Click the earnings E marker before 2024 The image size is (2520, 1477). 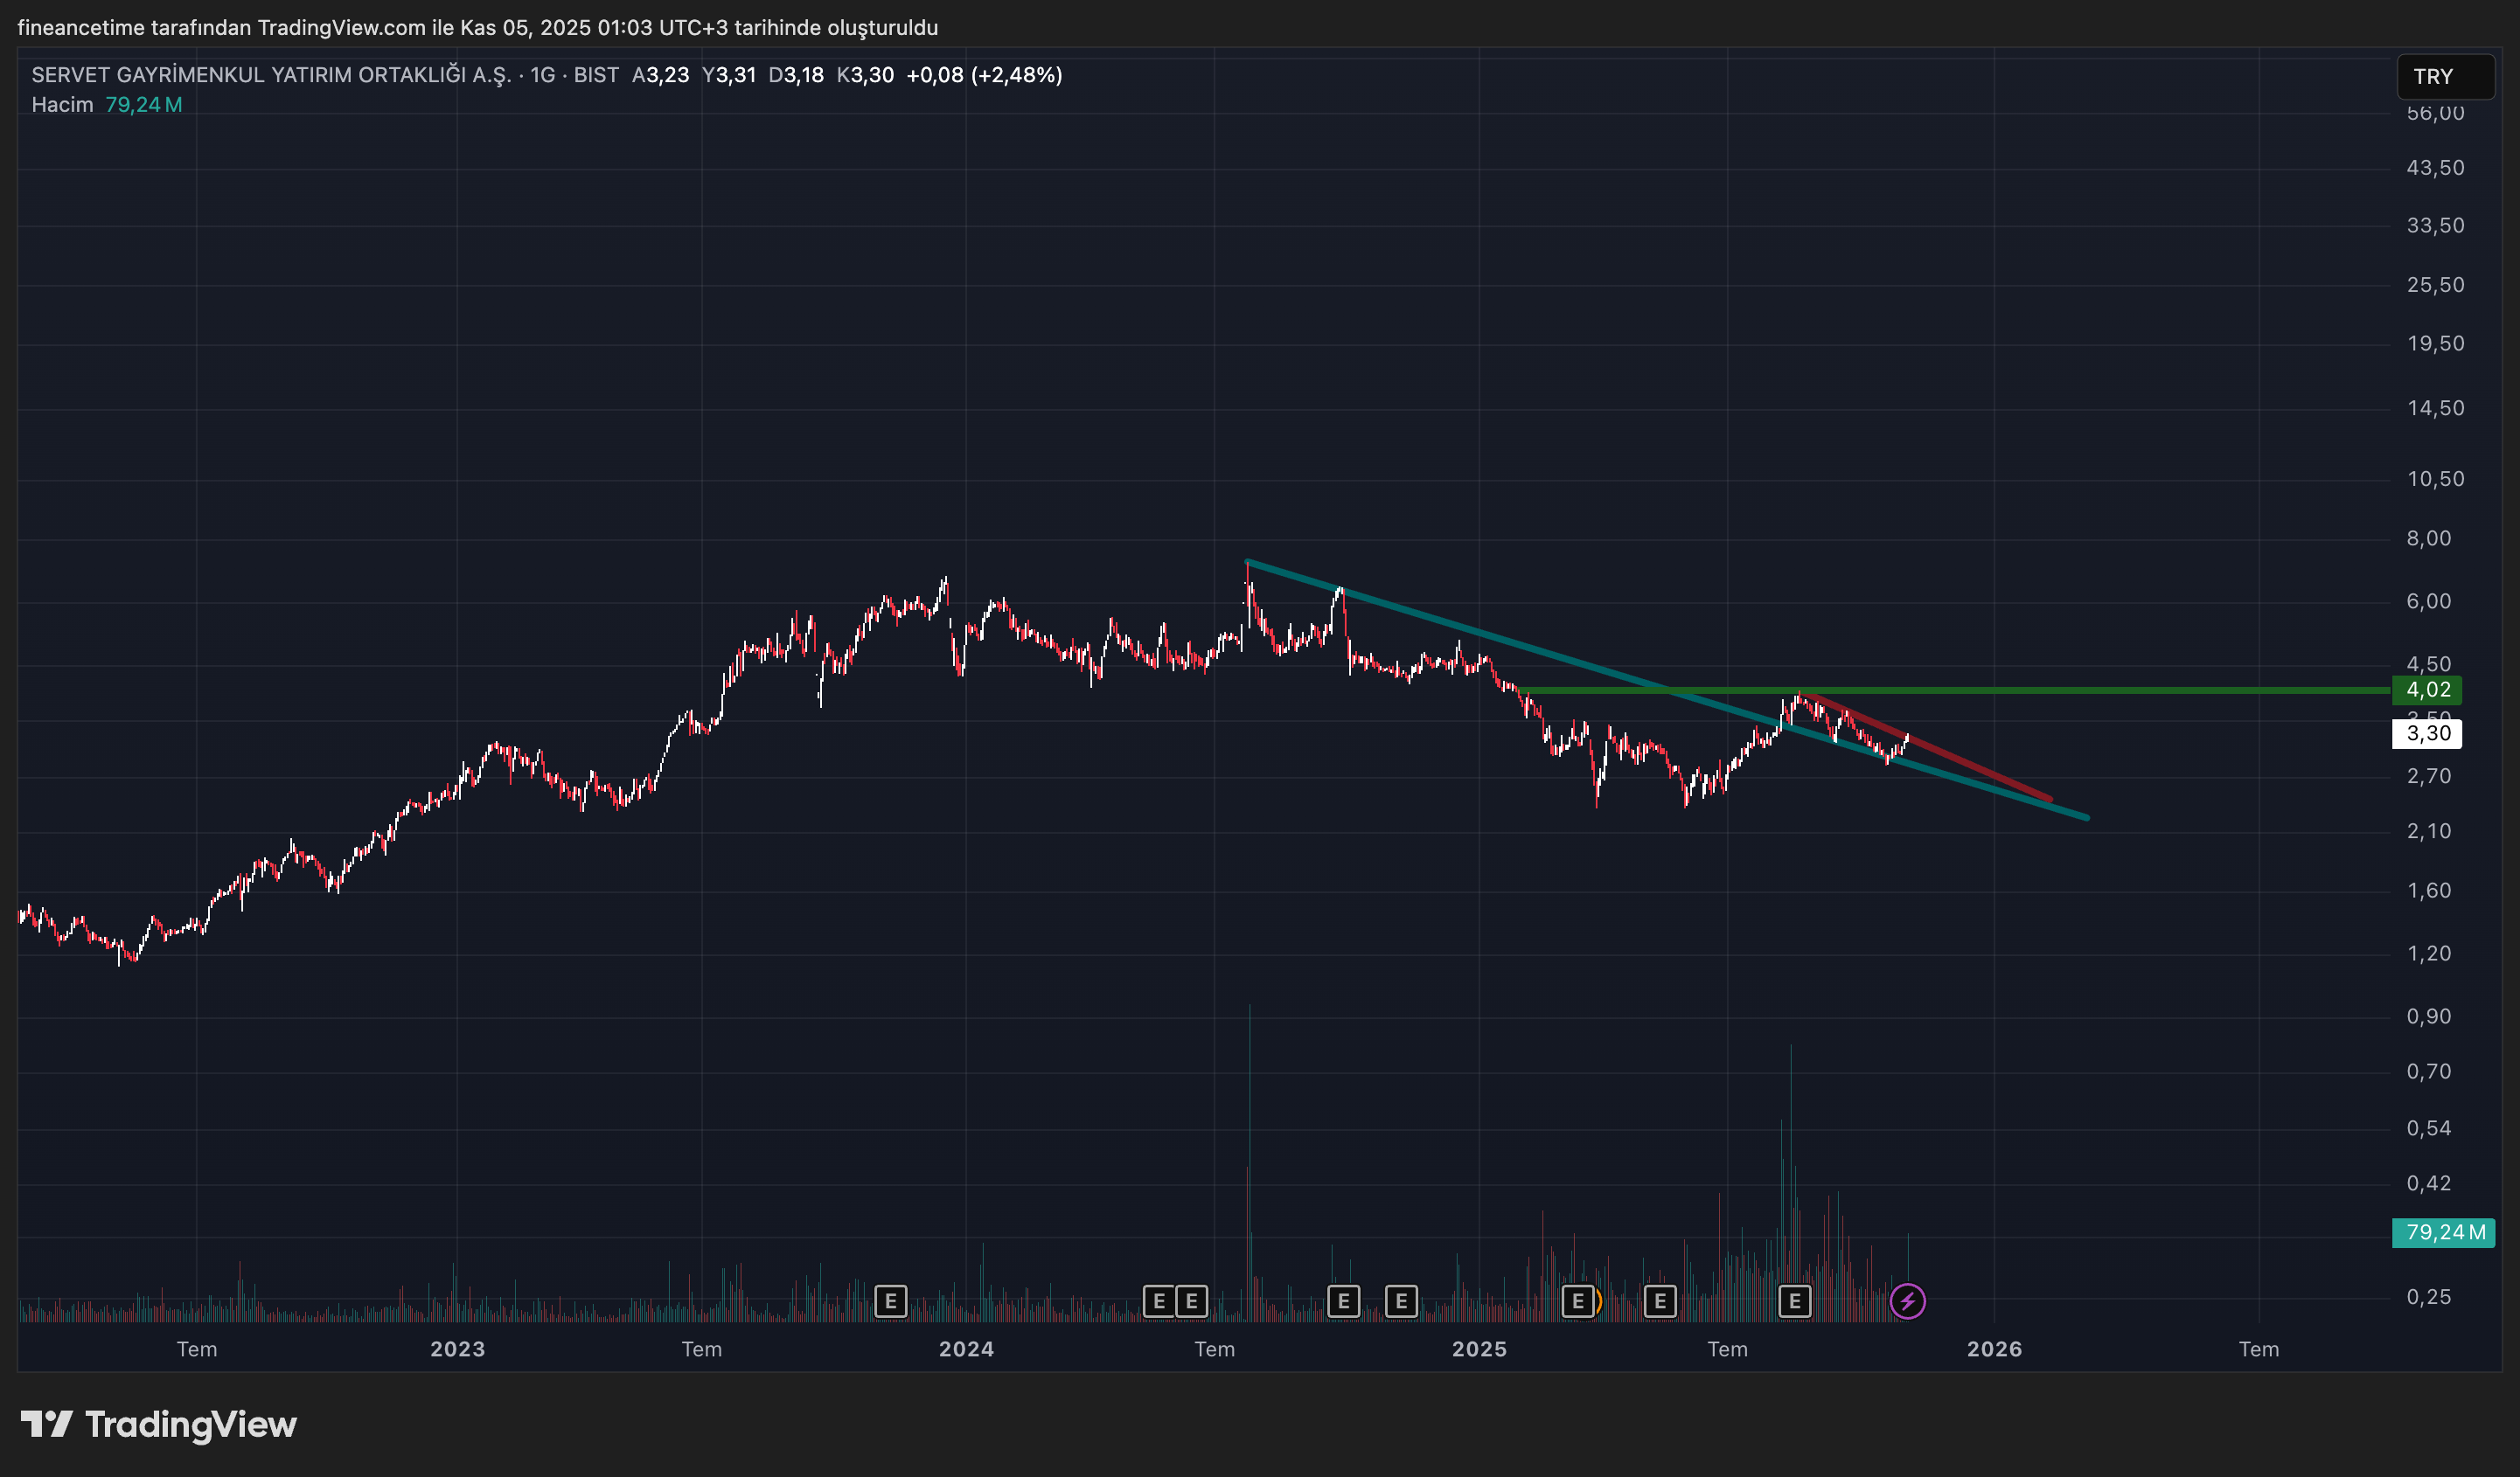(x=890, y=1301)
